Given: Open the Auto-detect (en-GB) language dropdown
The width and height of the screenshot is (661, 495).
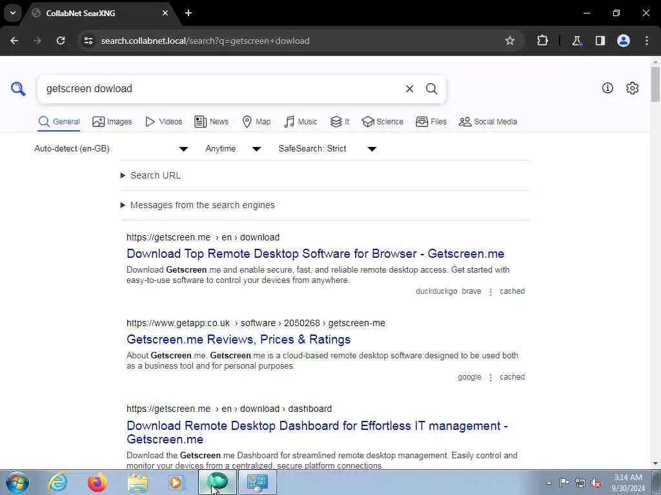Looking at the screenshot, I should [111, 149].
